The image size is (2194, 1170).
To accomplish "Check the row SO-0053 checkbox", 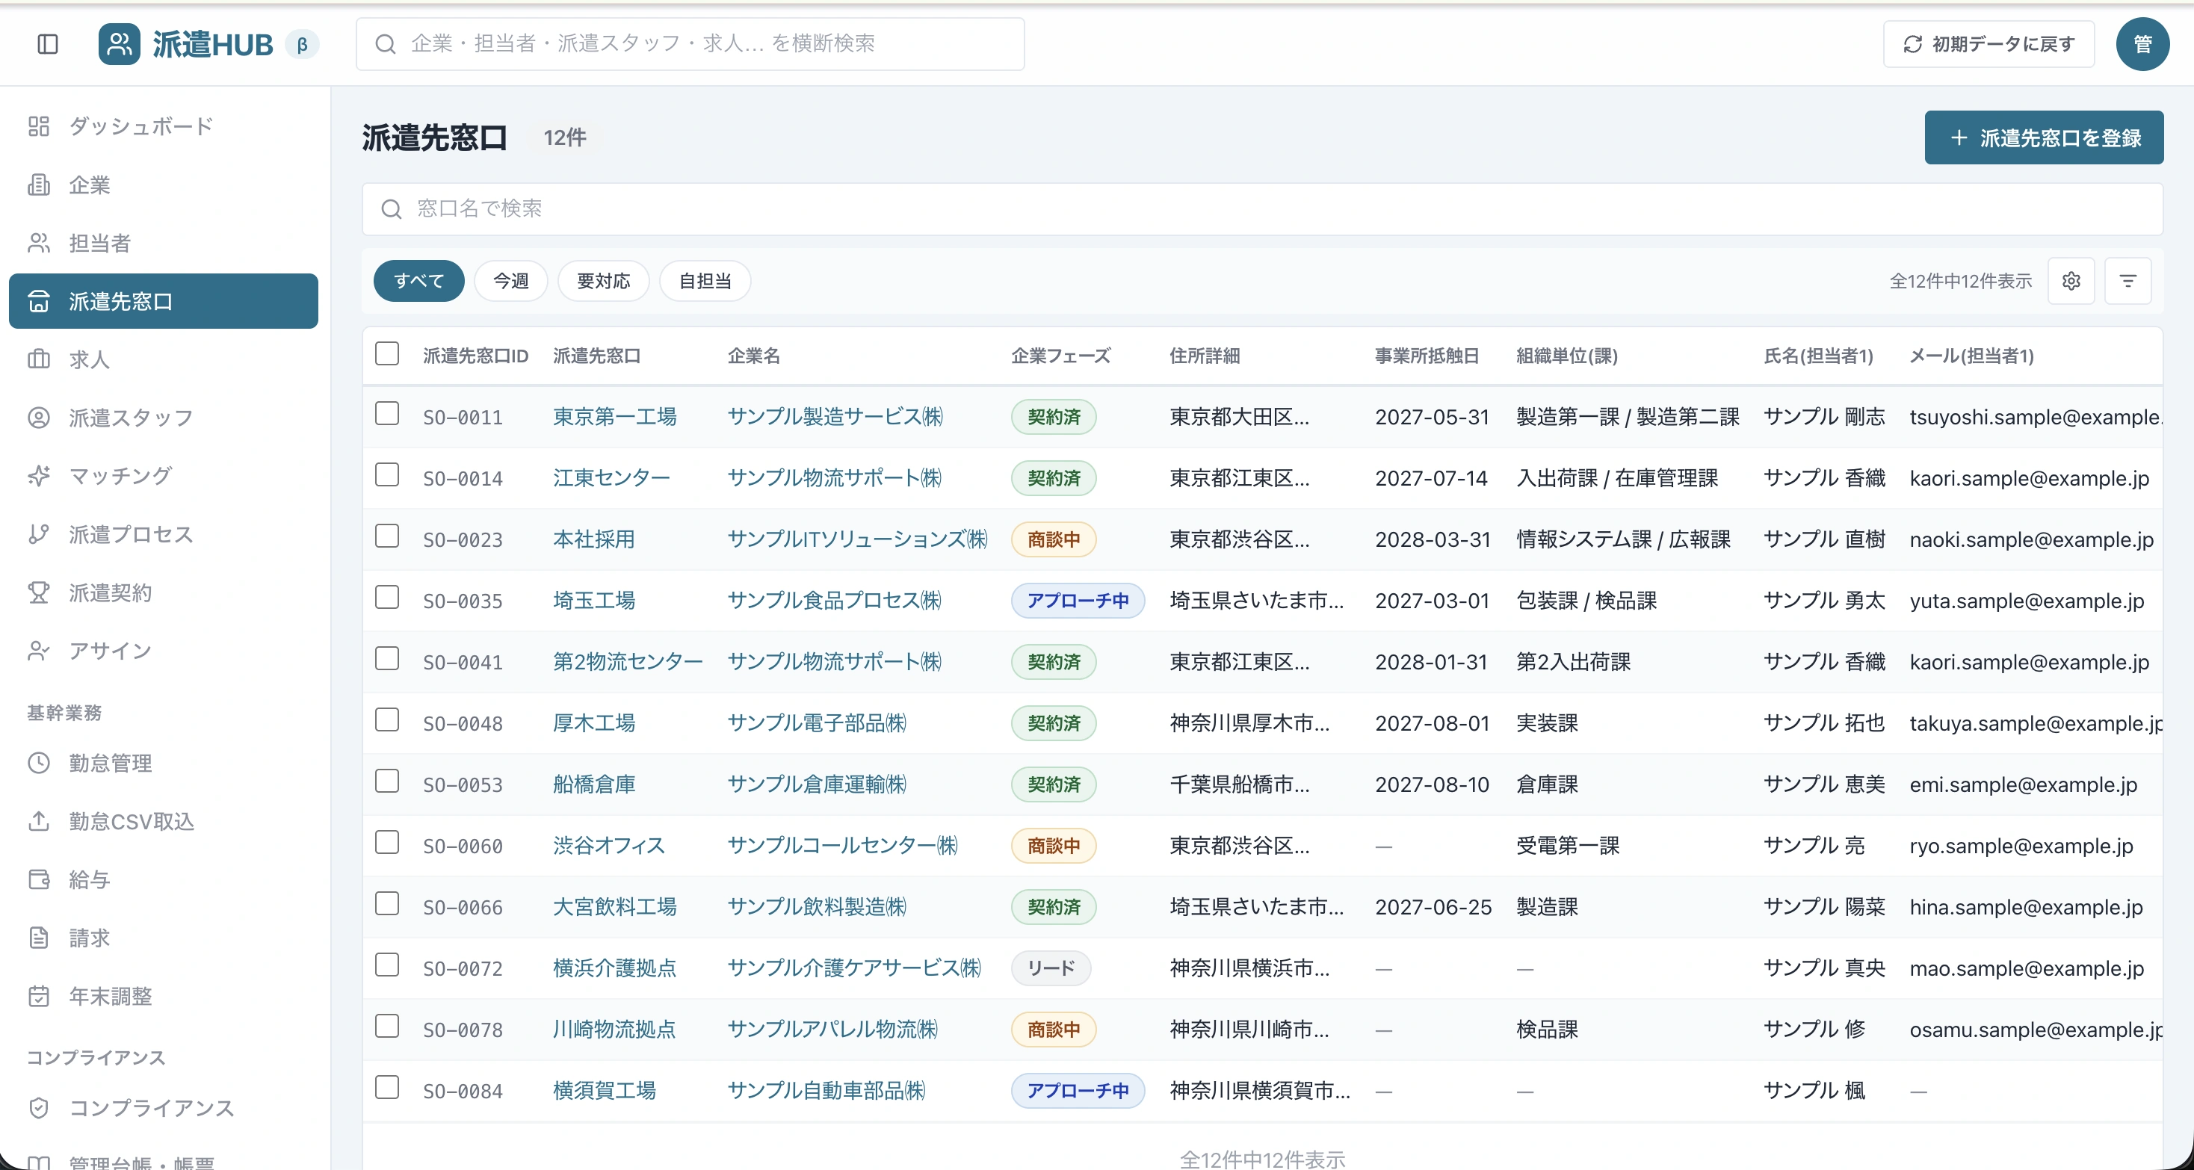I will click(386, 781).
